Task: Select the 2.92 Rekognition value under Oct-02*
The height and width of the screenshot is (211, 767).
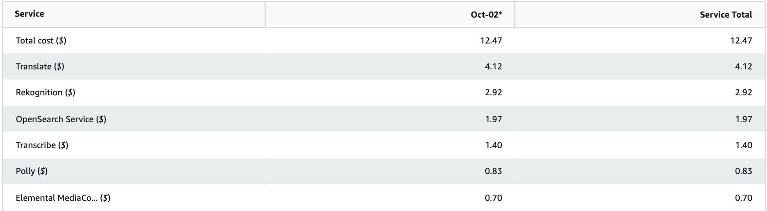Action: (x=493, y=93)
